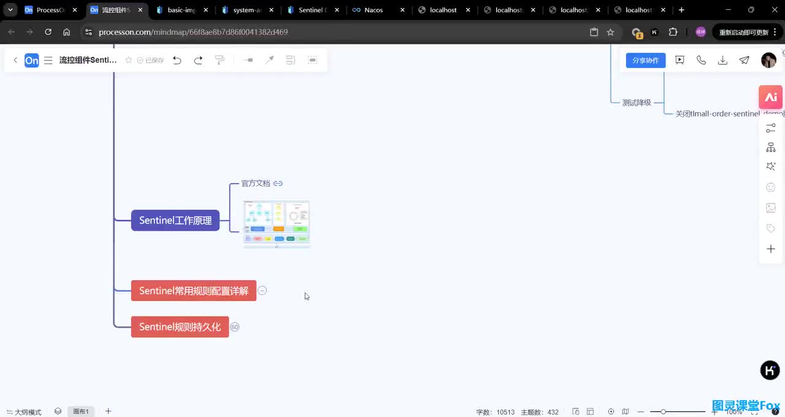This screenshot has height=417, width=785.
Task: Click the 分享协作 share button
Action: click(645, 60)
